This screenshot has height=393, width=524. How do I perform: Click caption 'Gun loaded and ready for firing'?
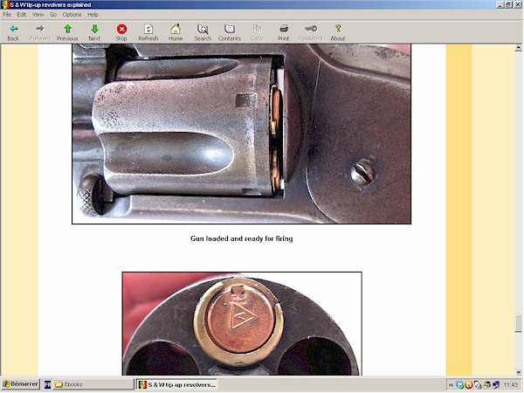tap(242, 238)
